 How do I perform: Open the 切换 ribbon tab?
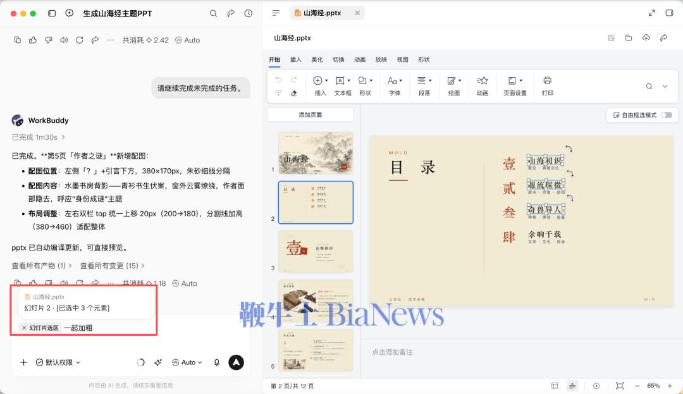click(x=338, y=59)
